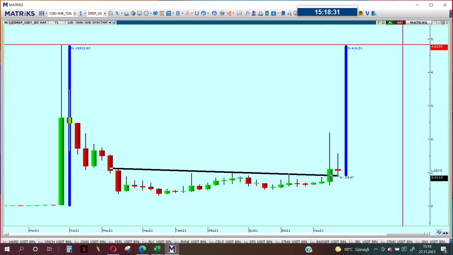
Task: Click the clock icon in toolbar
Action: click(x=146, y=13)
